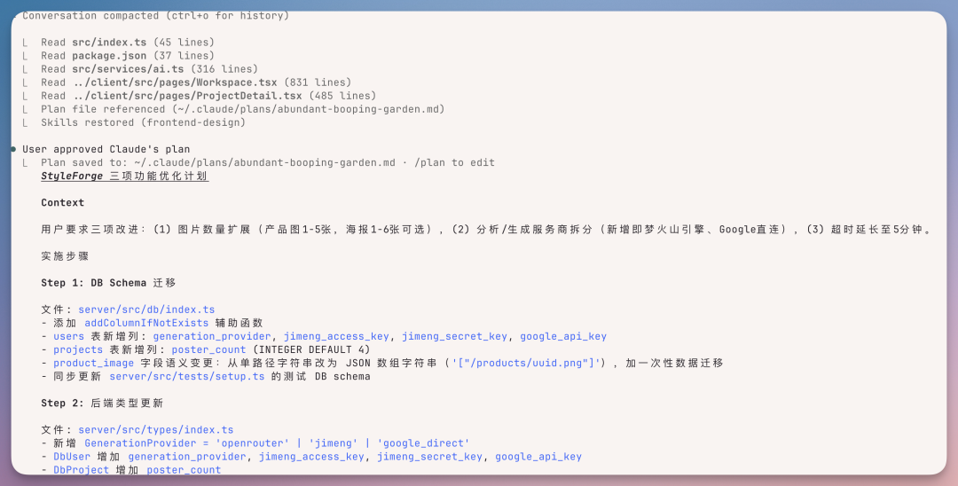This screenshot has width=958, height=486.
Task: Select the ProjectDetail.tsx (485 lines) row
Action: coord(208,96)
